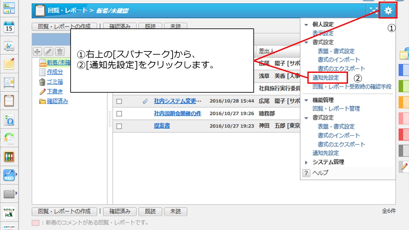Click the top 回覧・レポートの作成 button
The image size is (409, 230).
64,27
